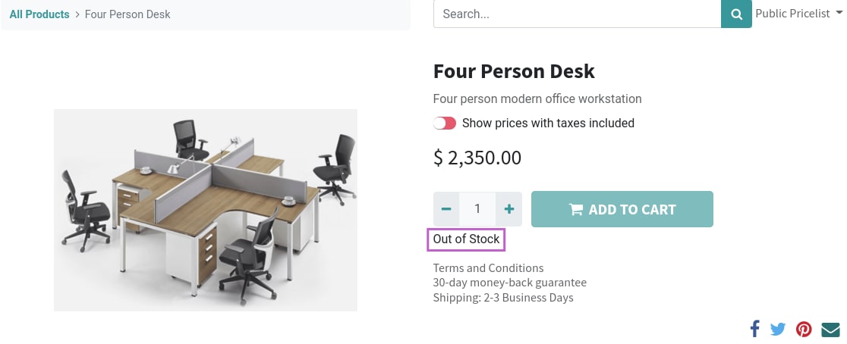
Task: Share product on Pinterest
Action: [804, 329]
